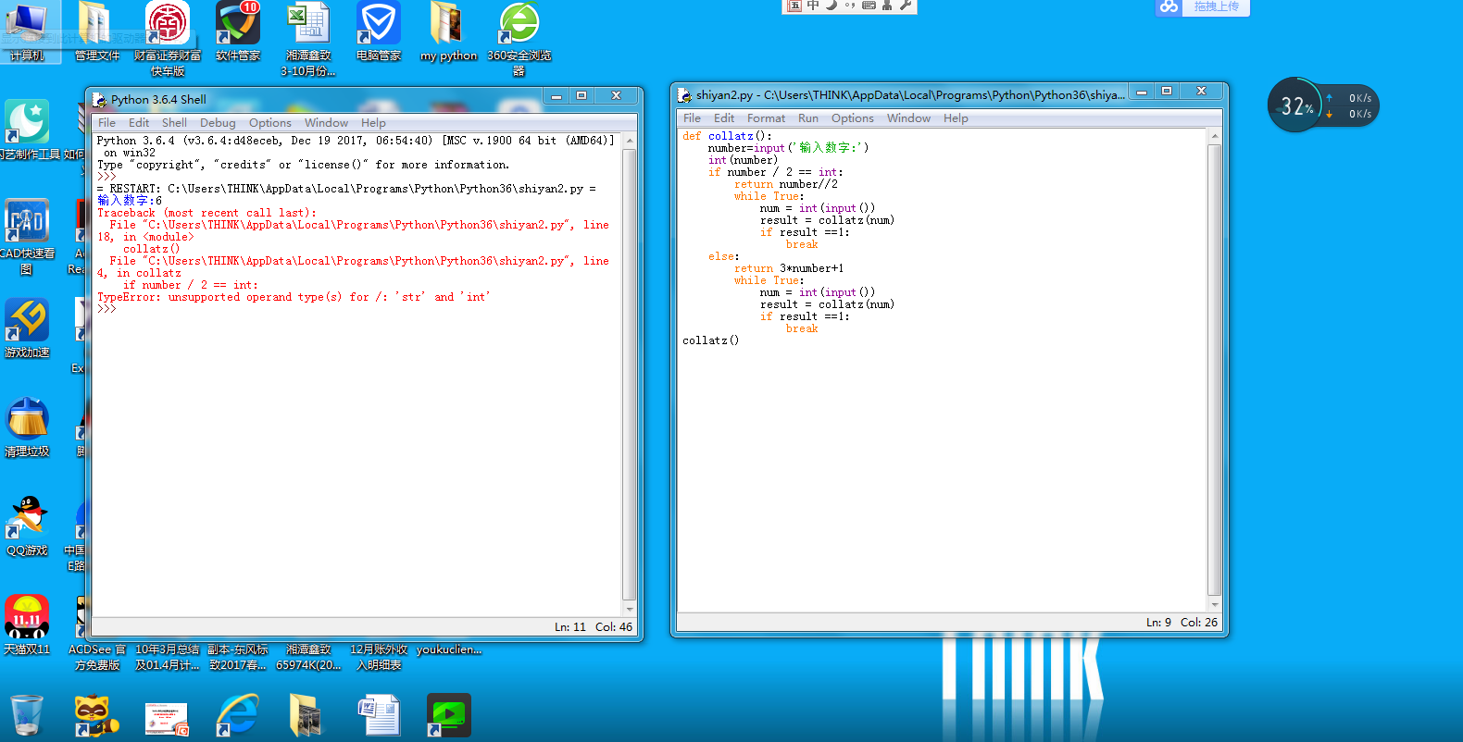Click the shiyan2.py window title bar
1463x742 pixels.
point(903,94)
